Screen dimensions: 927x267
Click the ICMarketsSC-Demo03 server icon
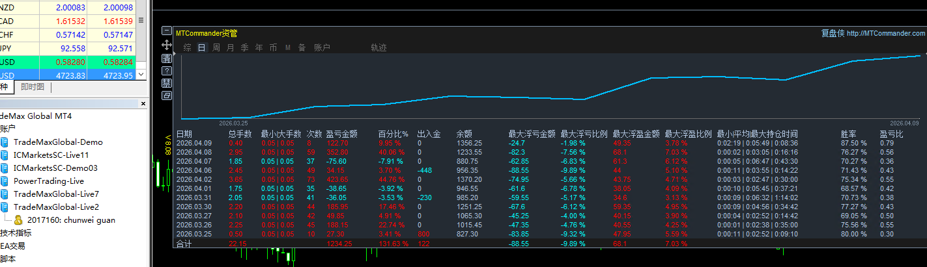coord(5,168)
